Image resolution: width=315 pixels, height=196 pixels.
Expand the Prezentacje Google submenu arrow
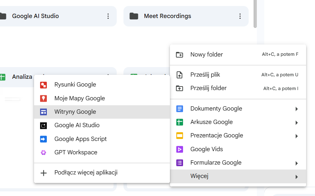(296, 136)
